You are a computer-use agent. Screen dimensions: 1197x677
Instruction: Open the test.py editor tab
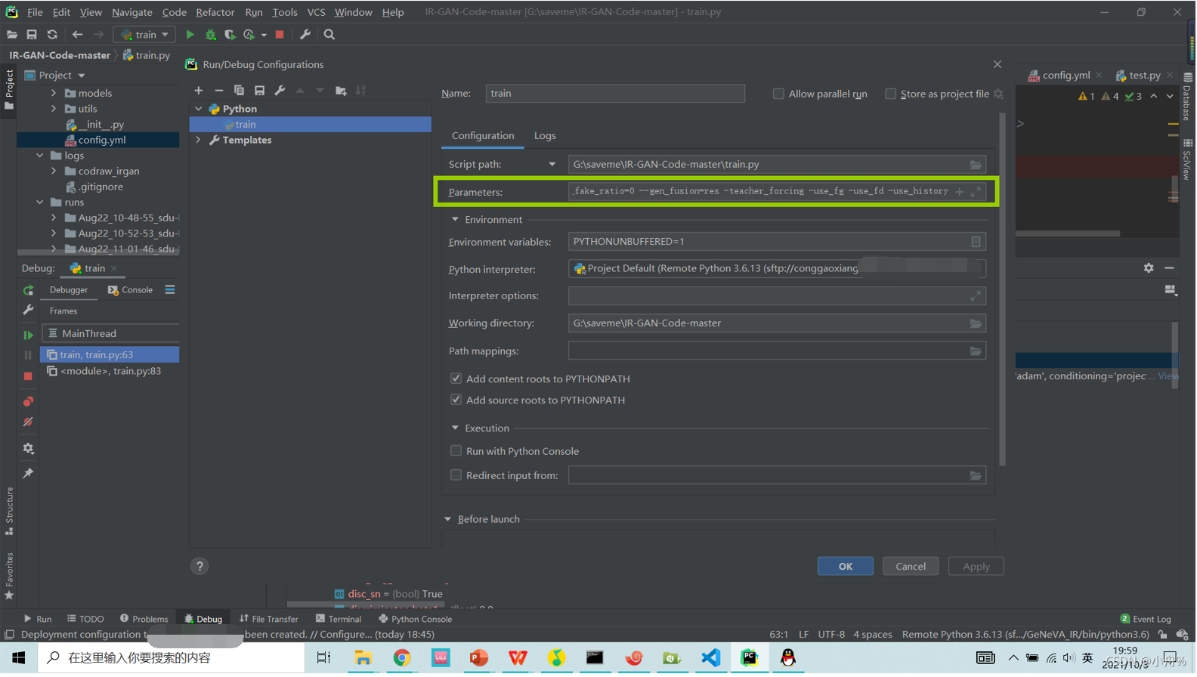[x=1143, y=76]
